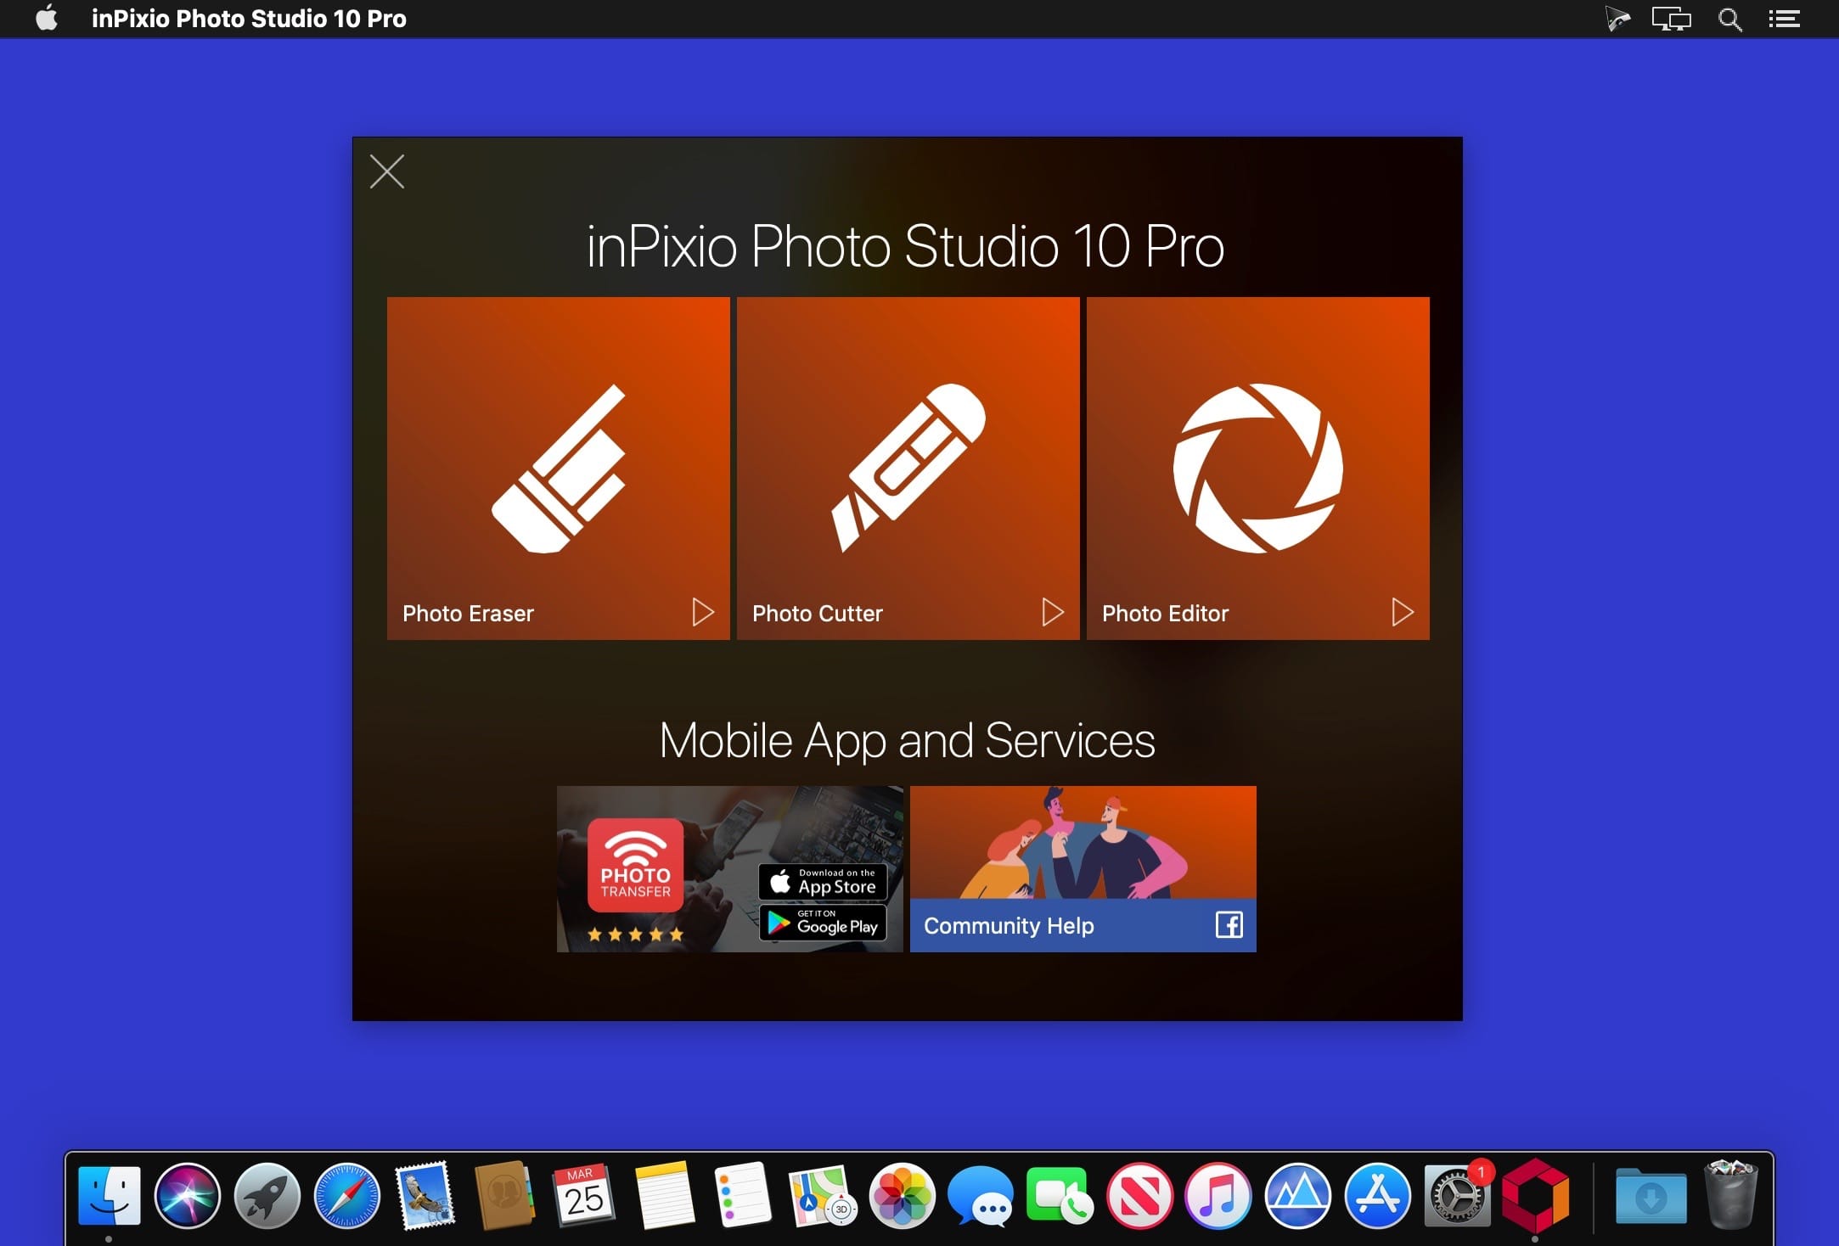1839x1246 pixels.
Task: Open Contacts book in the Dock
Action: 504,1196
